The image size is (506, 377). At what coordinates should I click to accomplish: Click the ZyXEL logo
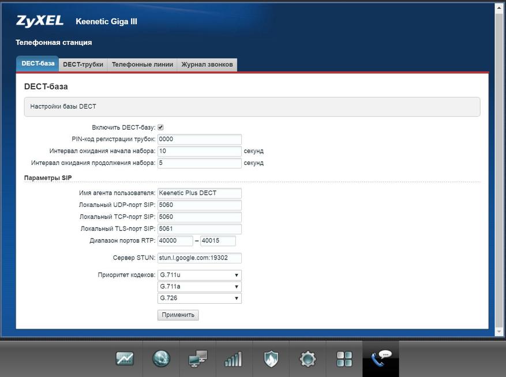pos(39,22)
